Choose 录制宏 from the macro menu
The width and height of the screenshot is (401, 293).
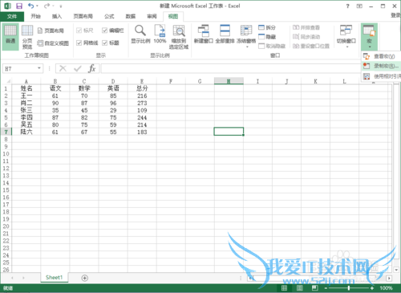pyautogui.click(x=382, y=66)
